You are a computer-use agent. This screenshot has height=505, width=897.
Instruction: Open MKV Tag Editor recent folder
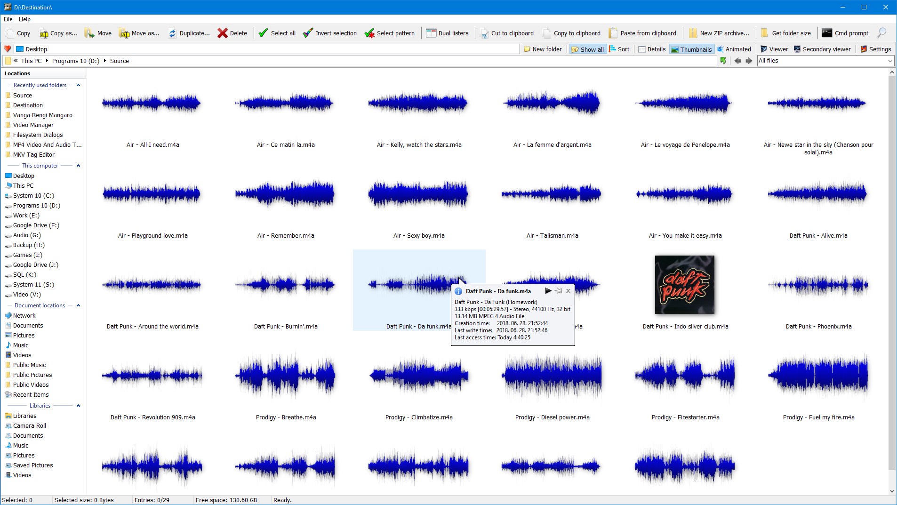(33, 154)
